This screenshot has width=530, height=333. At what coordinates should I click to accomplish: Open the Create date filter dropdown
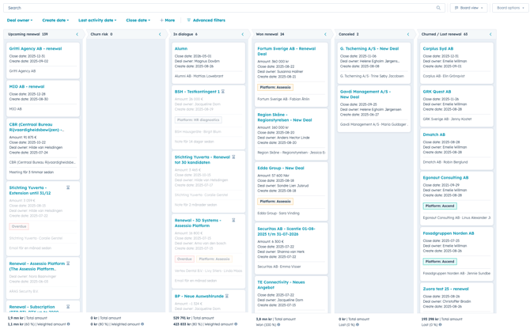point(55,21)
